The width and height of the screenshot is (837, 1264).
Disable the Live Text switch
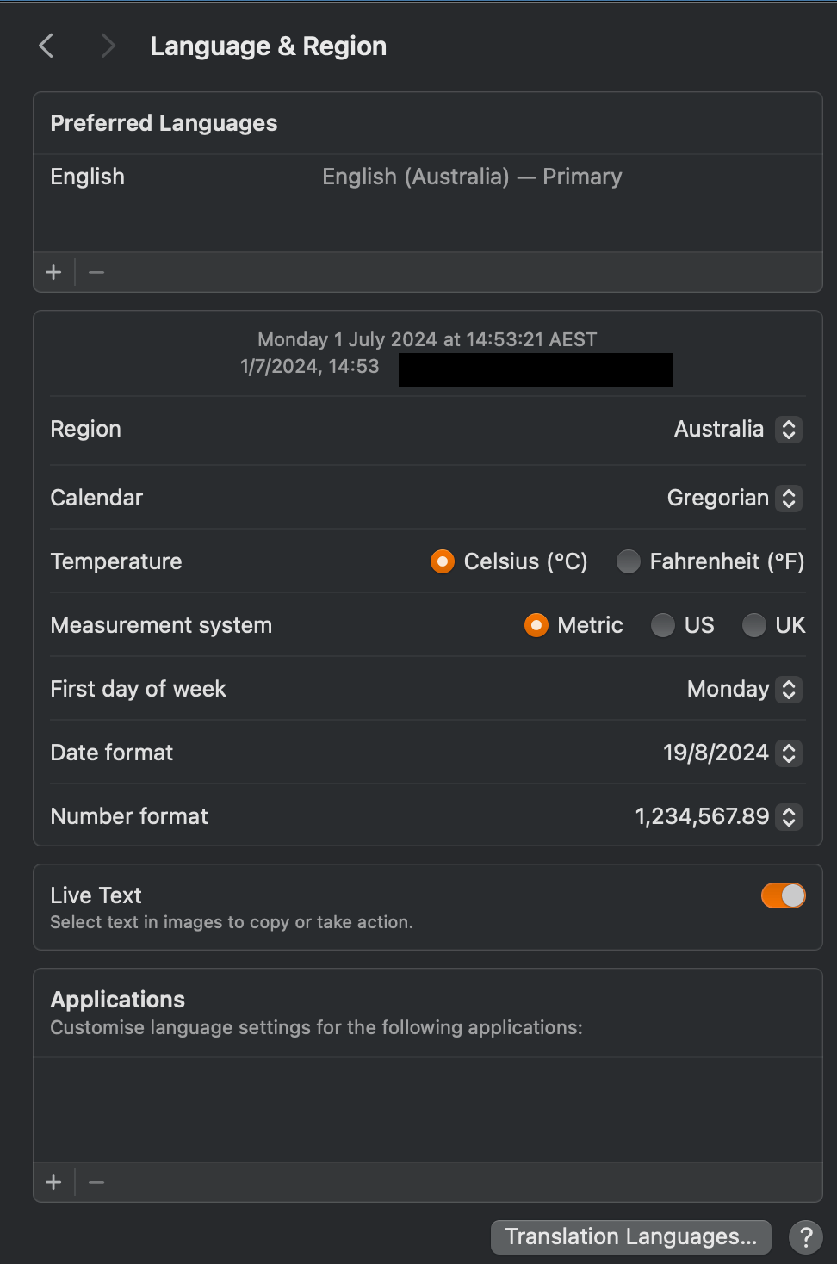(783, 896)
